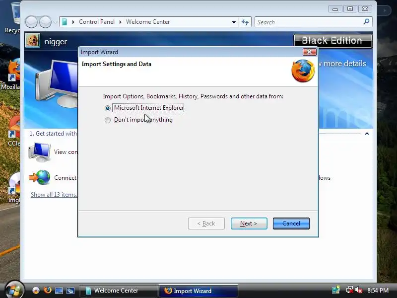Screen dimensions: 397x298
Task: Open the muted volume tray icon
Action: coord(359,290)
